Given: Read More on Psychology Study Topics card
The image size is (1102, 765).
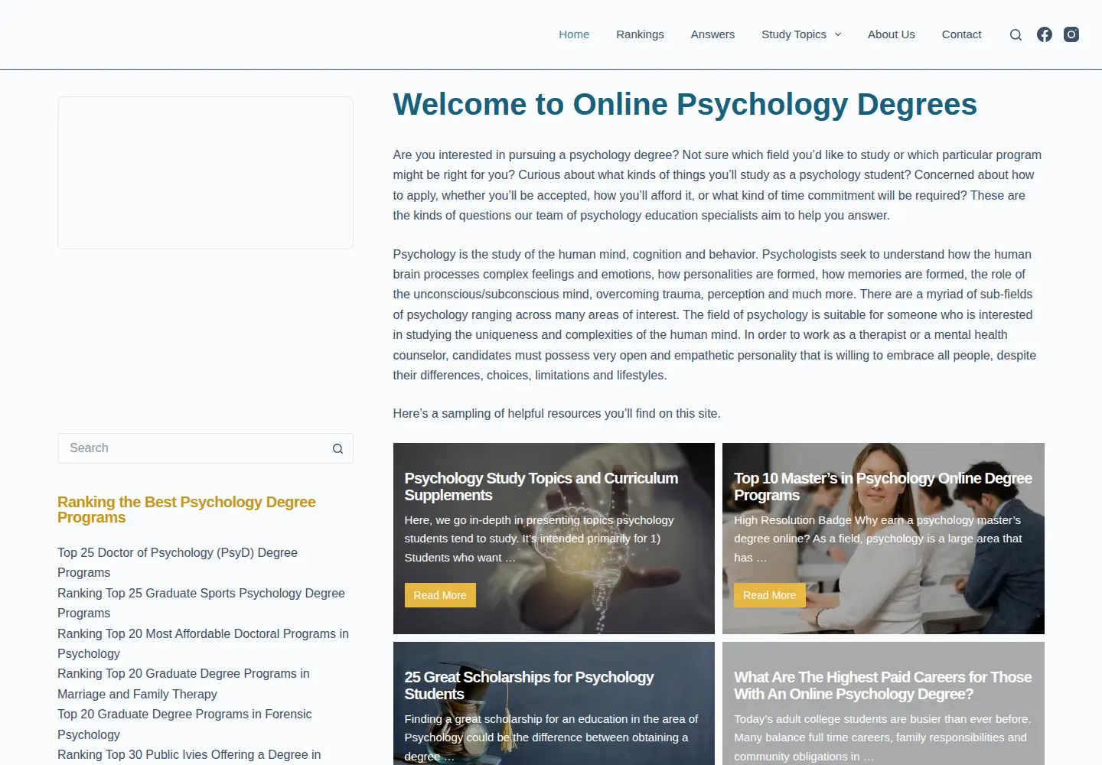Looking at the screenshot, I should pyautogui.click(x=440, y=595).
